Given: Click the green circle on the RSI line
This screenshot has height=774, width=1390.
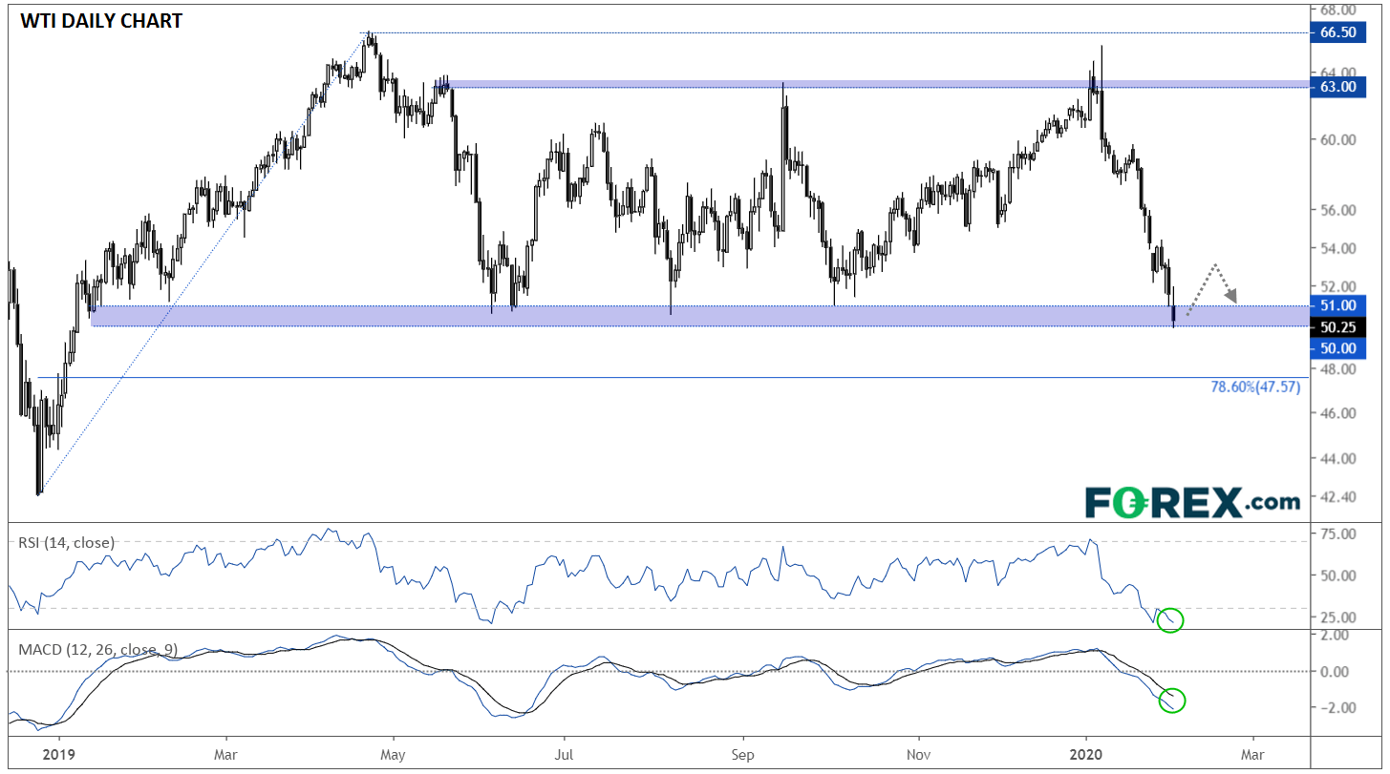Looking at the screenshot, I should (1169, 620).
